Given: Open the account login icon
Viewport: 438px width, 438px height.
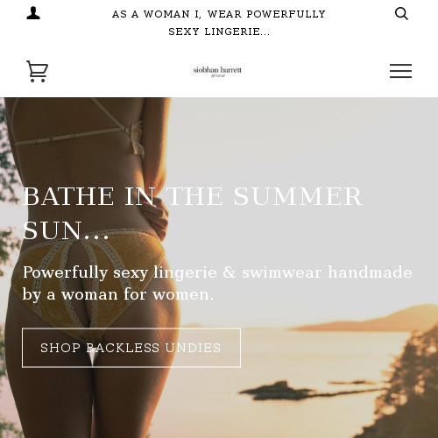Looking at the screenshot, I should coord(33,13).
